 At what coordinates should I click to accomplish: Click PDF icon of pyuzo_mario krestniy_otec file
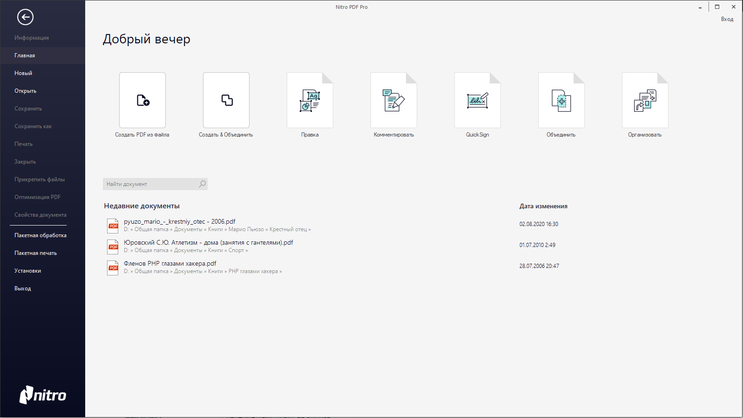click(113, 226)
